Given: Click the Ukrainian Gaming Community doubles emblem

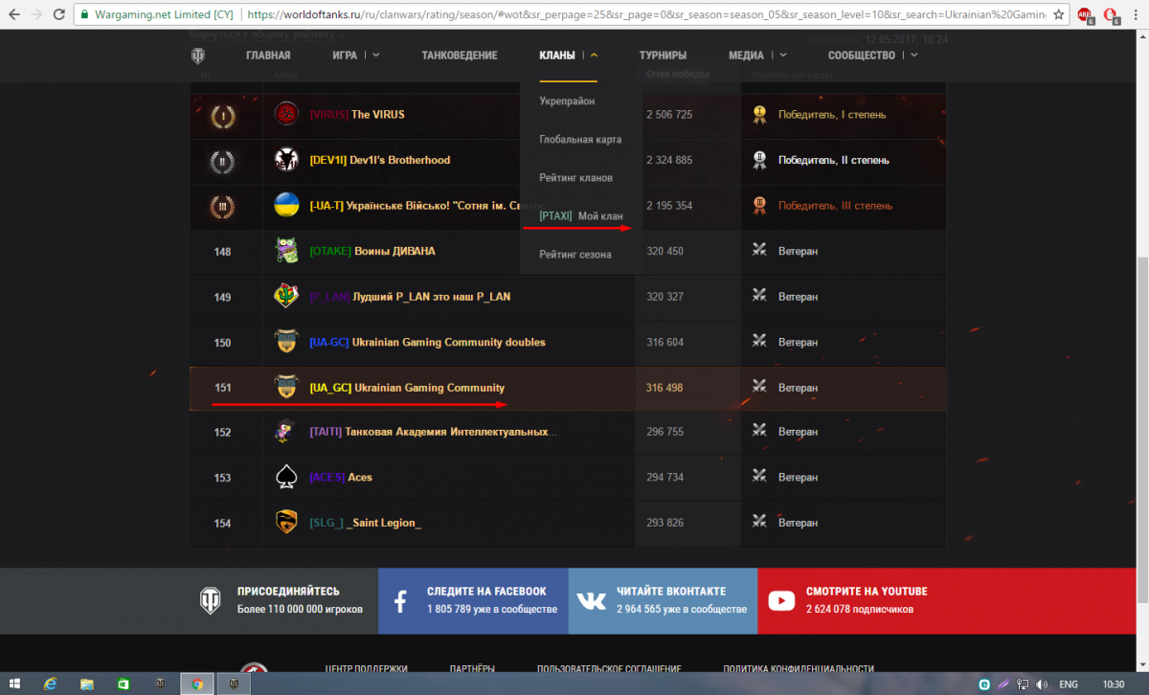Looking at the screenshot, I should 285,342.
